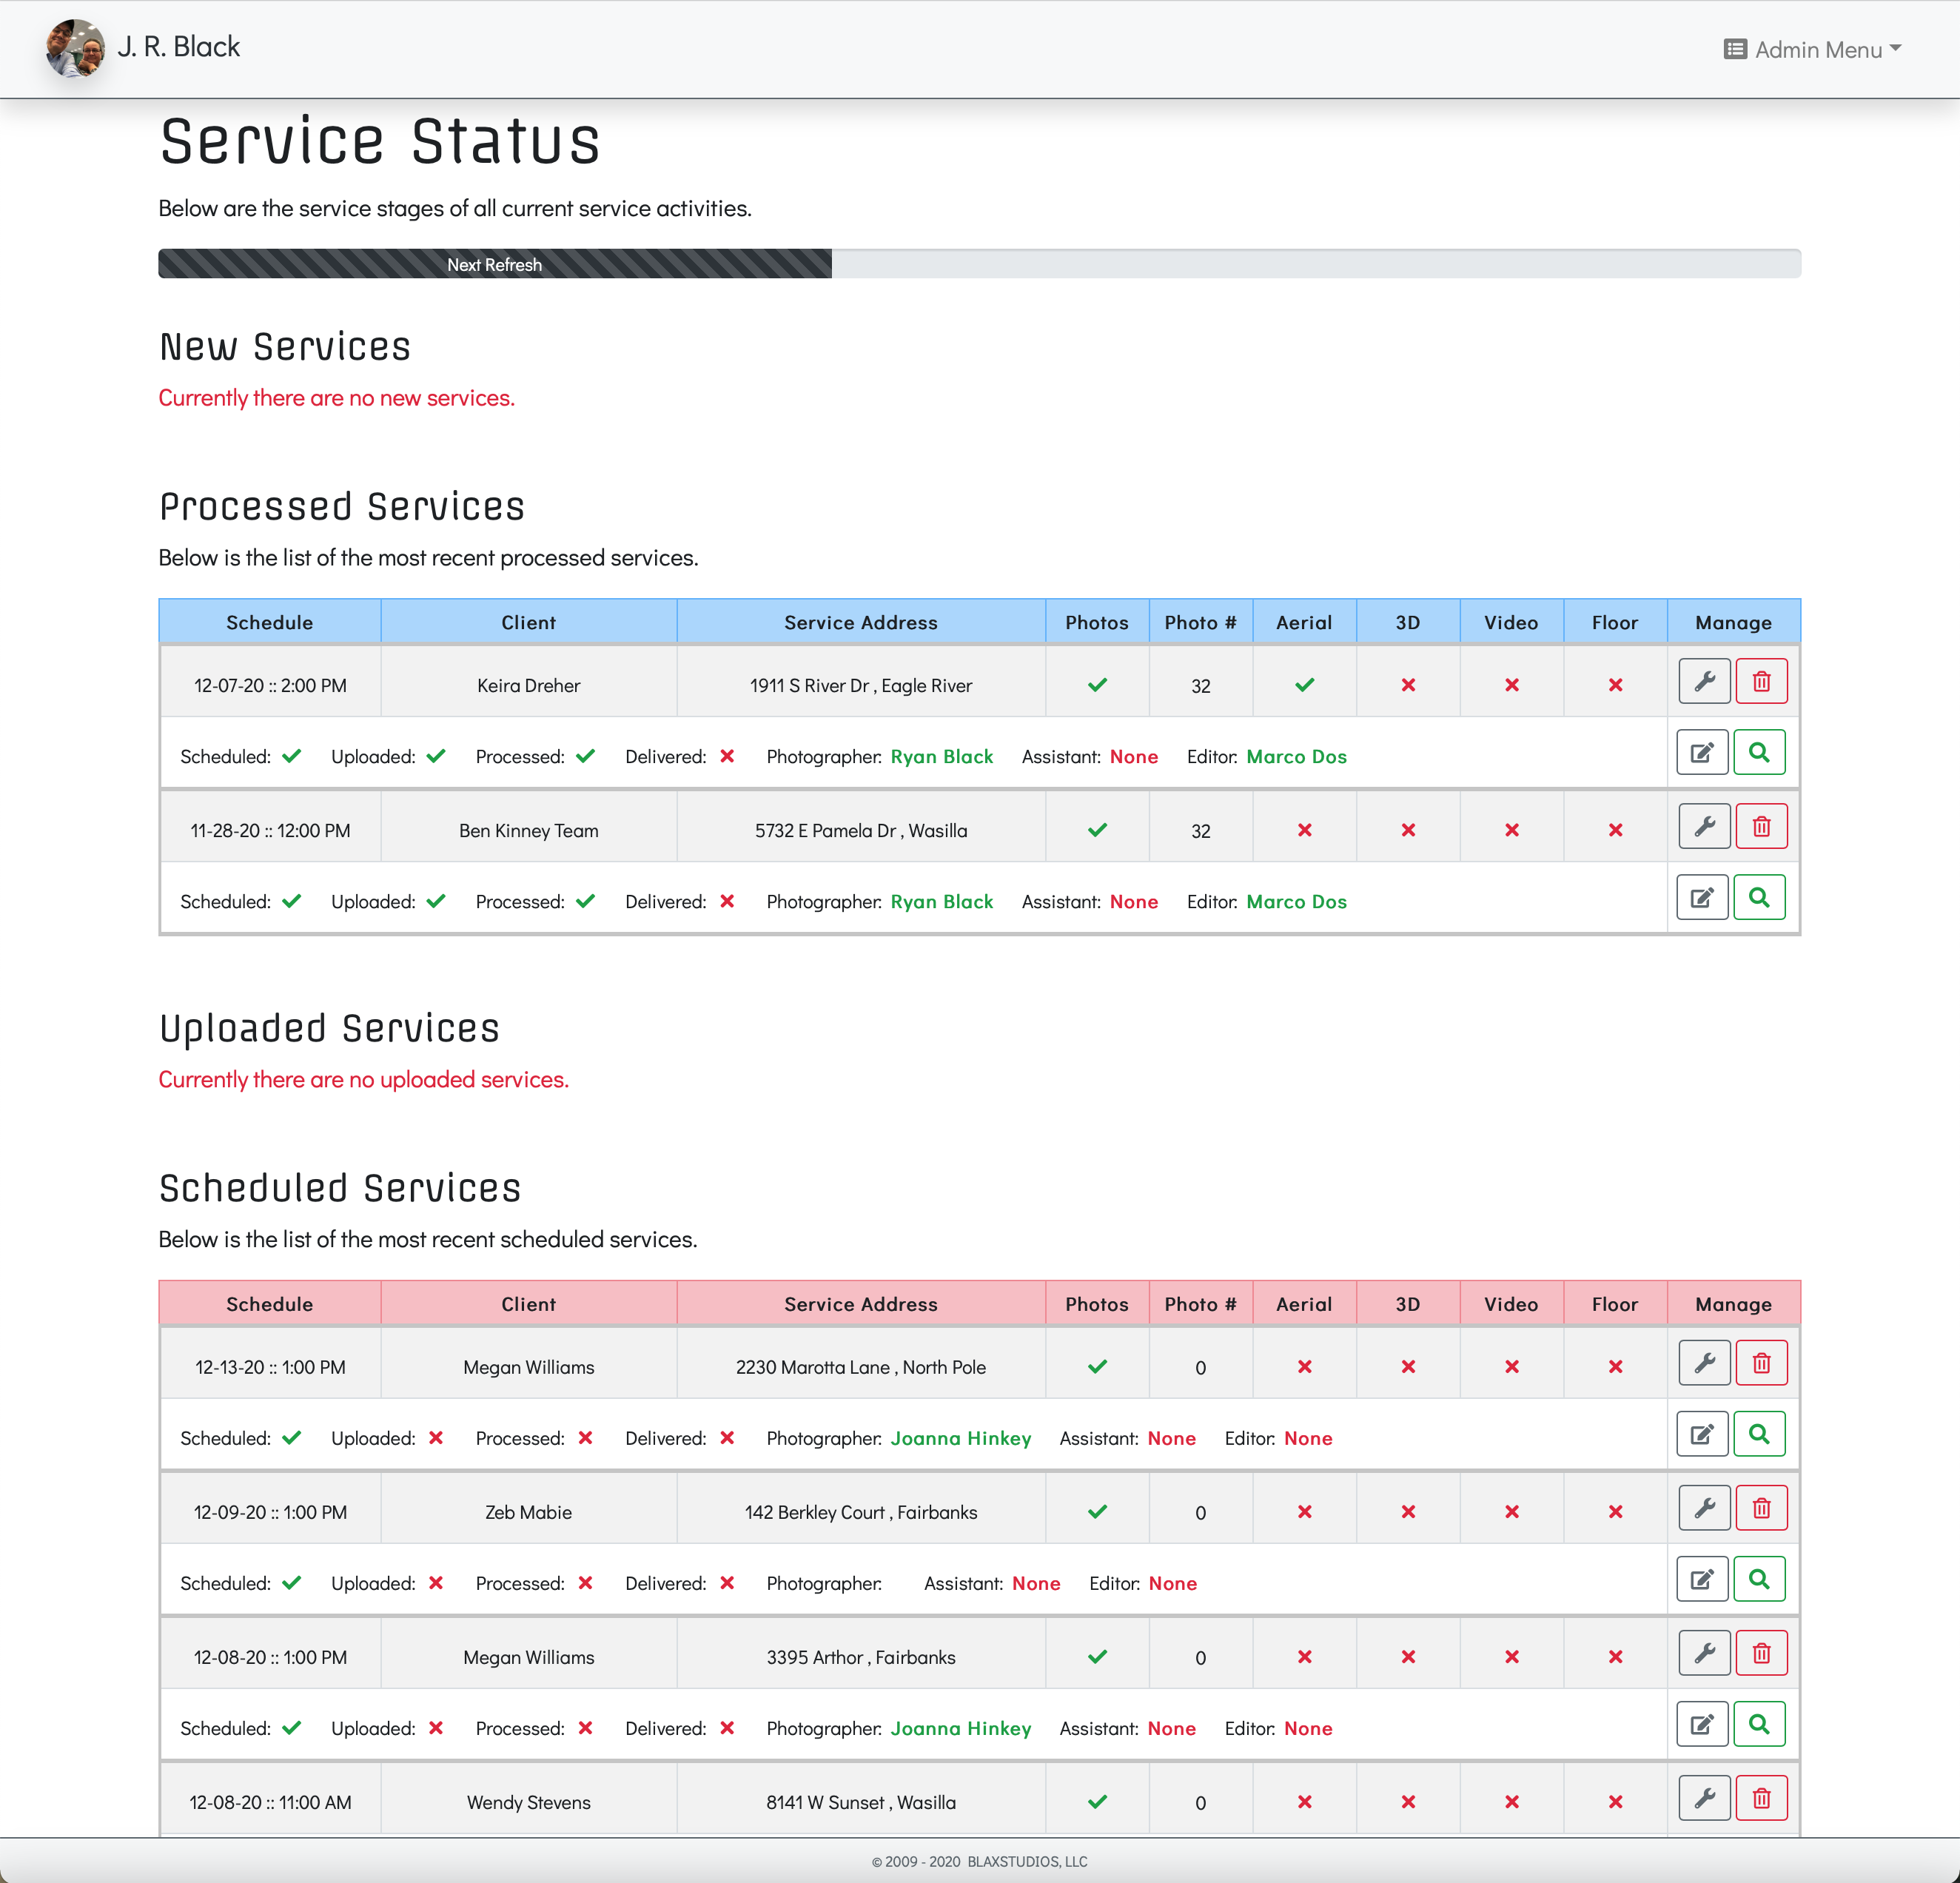Screen dimensions: 1960x1883
Task: Click editor Marco Dos on Ben Kinney row
Action: pyautogui.click(x=1296, y=902)
